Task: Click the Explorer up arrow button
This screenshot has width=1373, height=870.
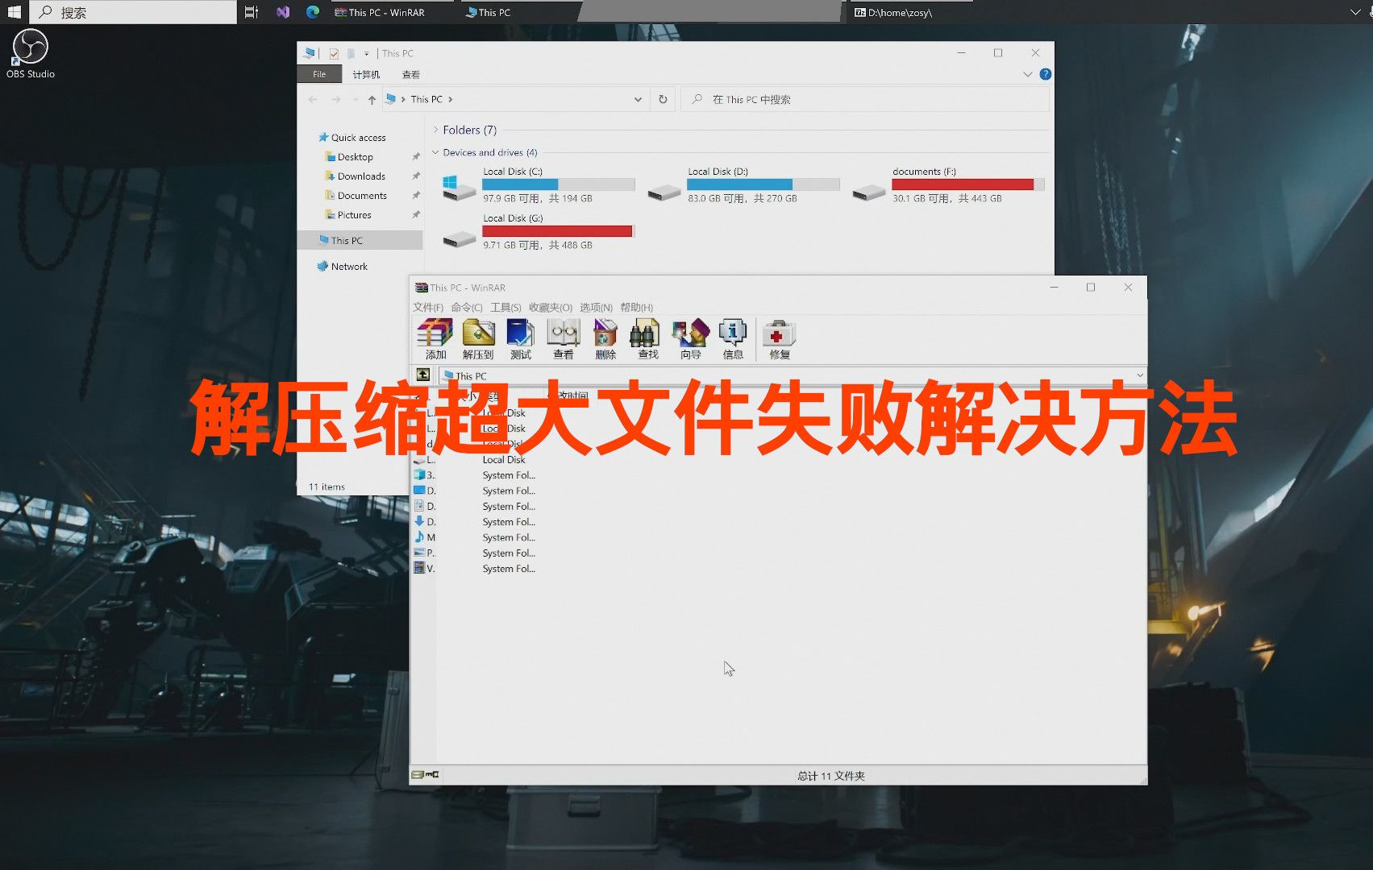Action: 372,100
